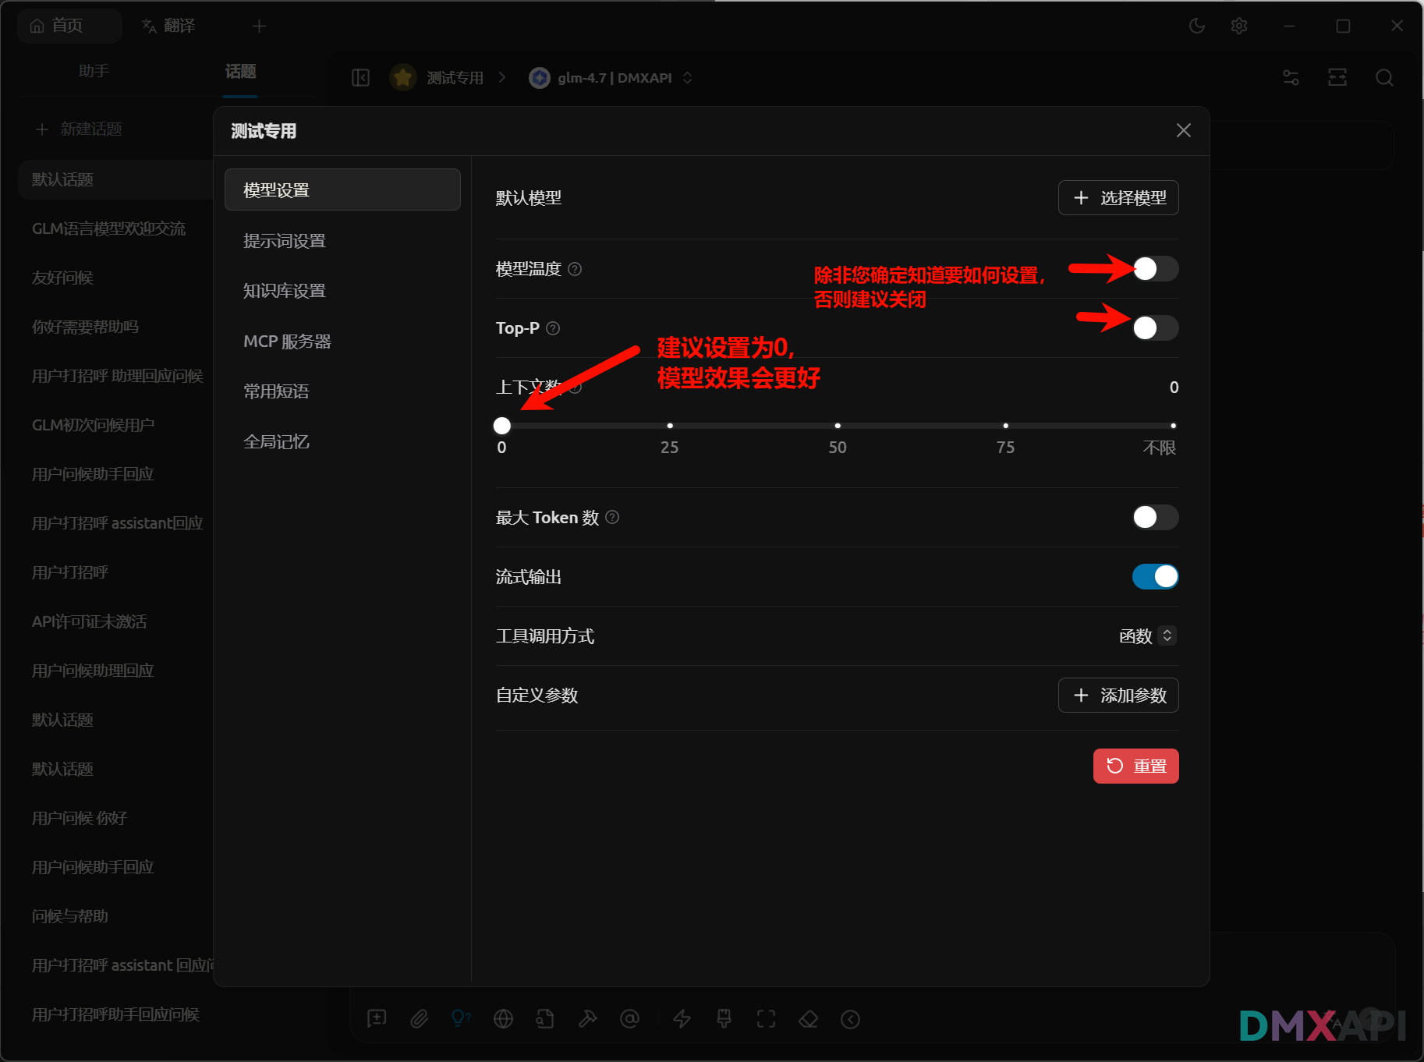Enable the Top-P switch
Image resolution: width=1424 pixels, height=1062 pixels.
point(1155,328)
